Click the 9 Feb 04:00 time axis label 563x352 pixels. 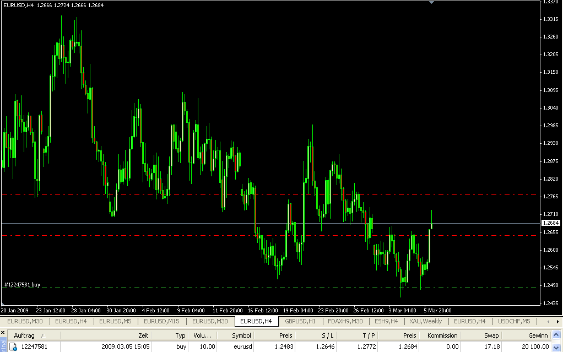coord(191,310)
